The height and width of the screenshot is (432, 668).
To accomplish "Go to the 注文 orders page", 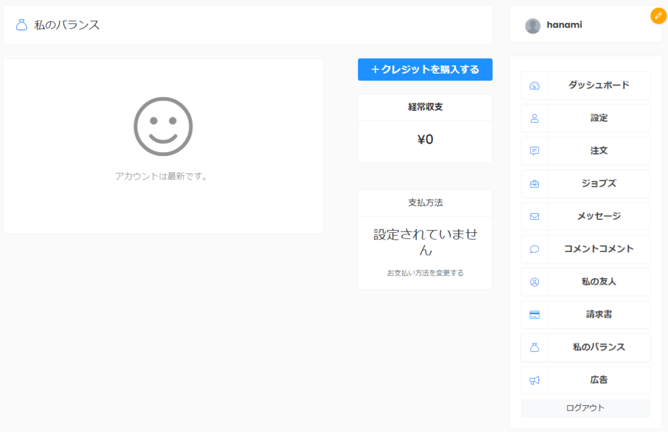I will click(598, 151).
